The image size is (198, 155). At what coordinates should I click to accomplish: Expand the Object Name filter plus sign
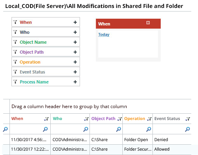[x=75, y=42]
